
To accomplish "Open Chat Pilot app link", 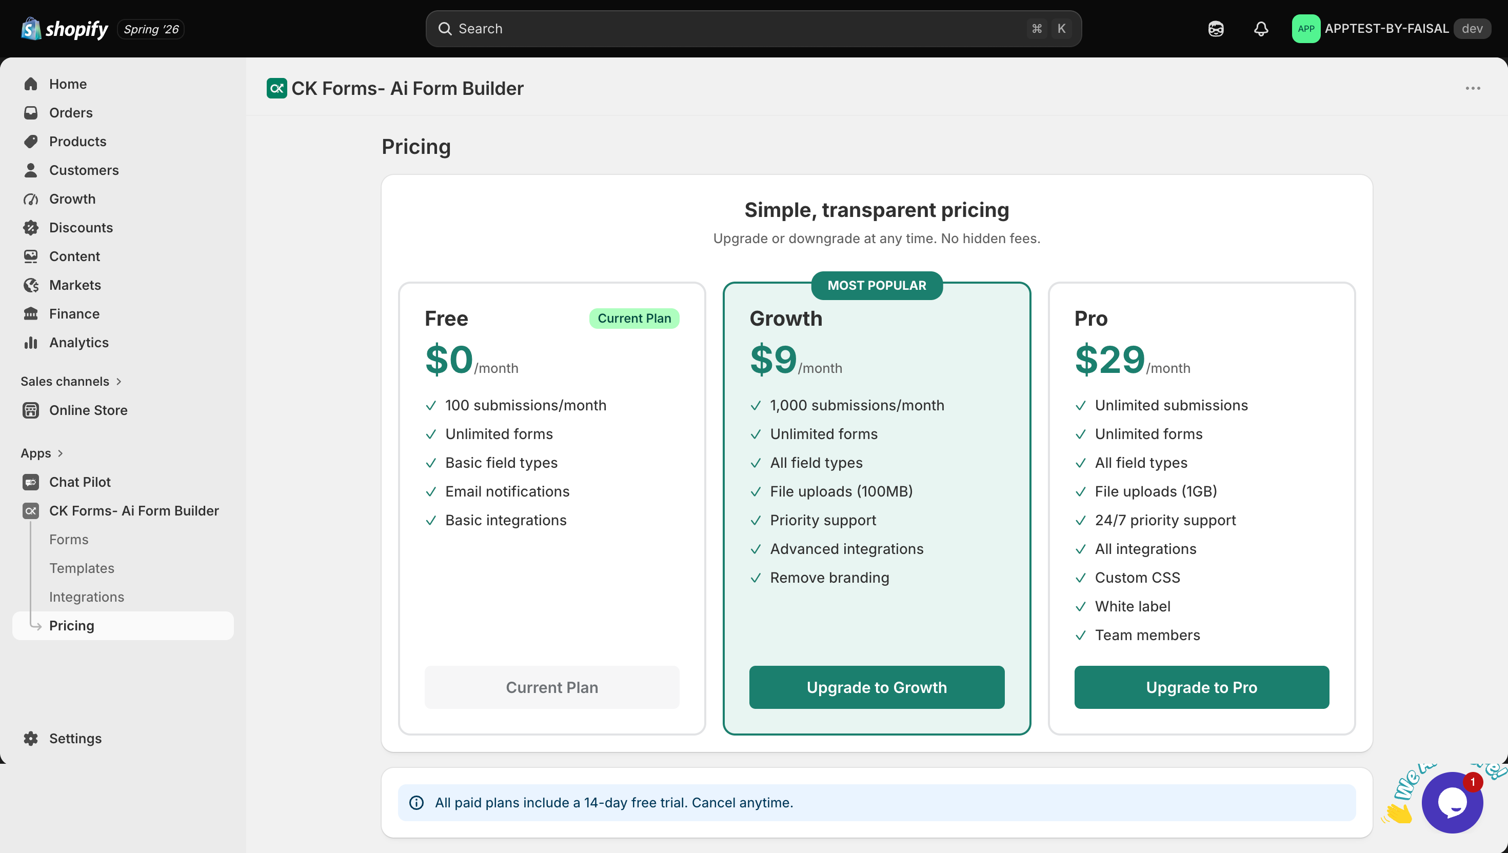I will (123, 482).
